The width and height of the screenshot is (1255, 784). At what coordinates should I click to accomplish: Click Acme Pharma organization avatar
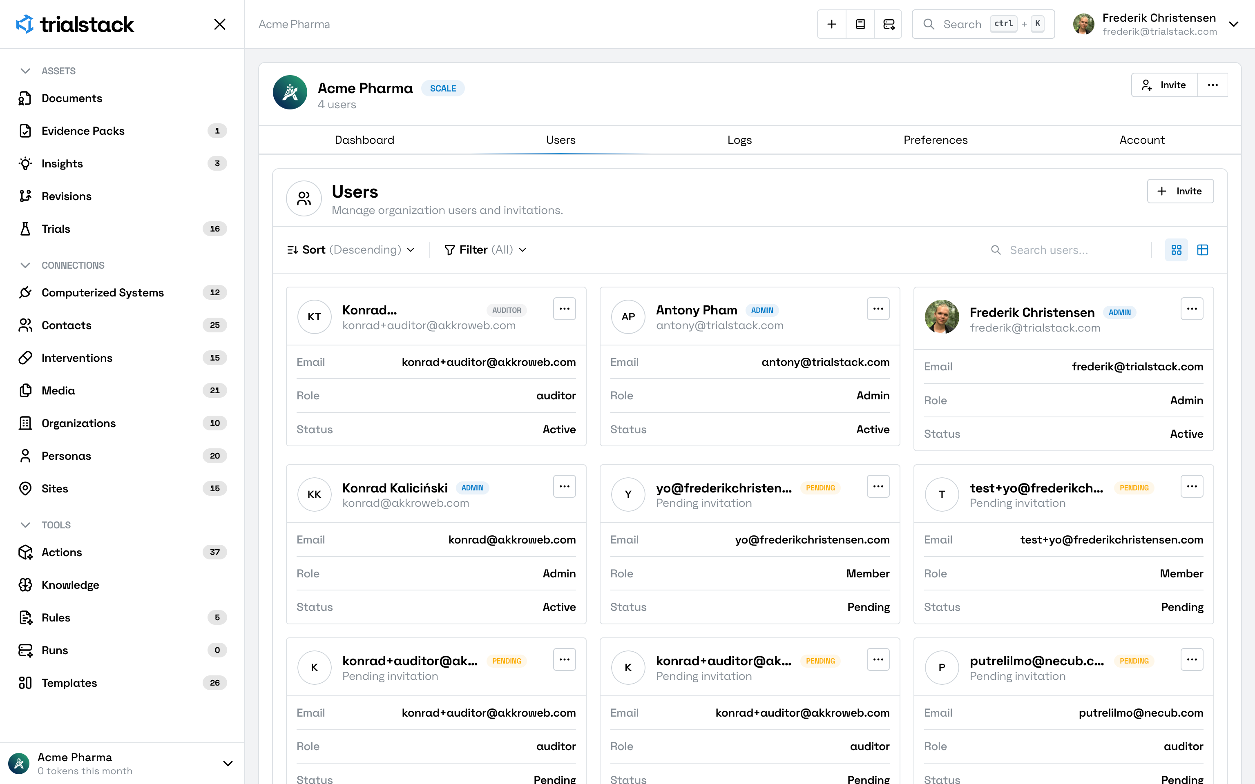[x=290, y=92]
